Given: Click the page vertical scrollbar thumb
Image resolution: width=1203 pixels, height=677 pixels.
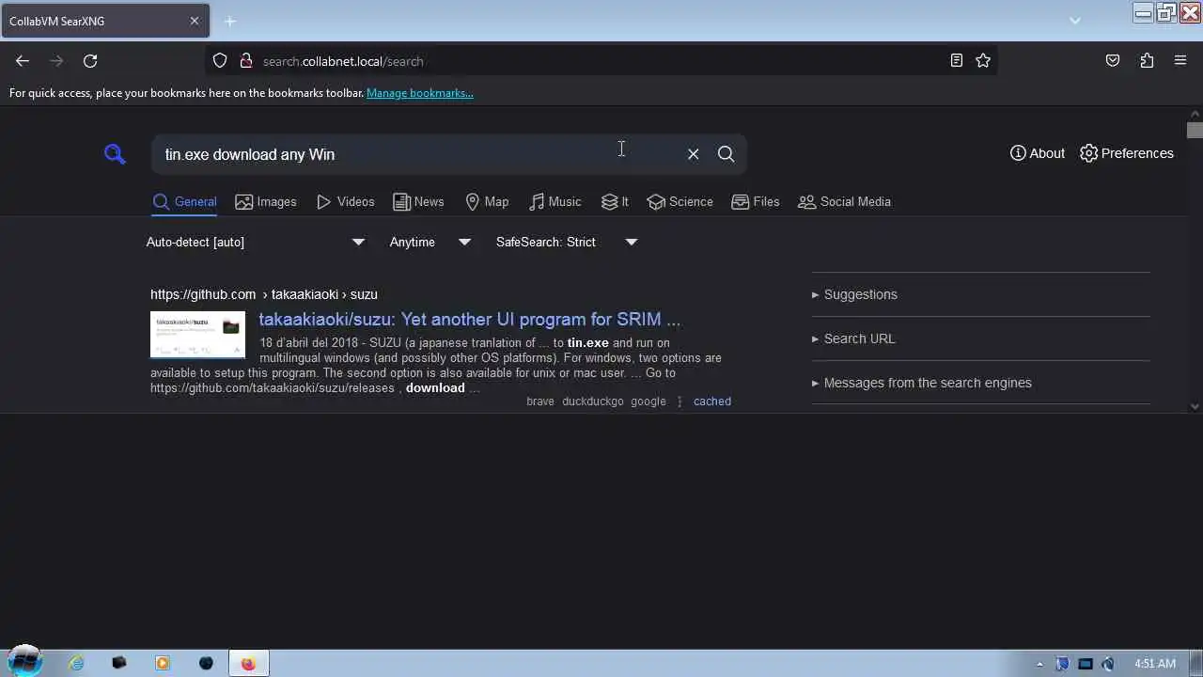Looking at the screenshot, I should coord(1195,131).
